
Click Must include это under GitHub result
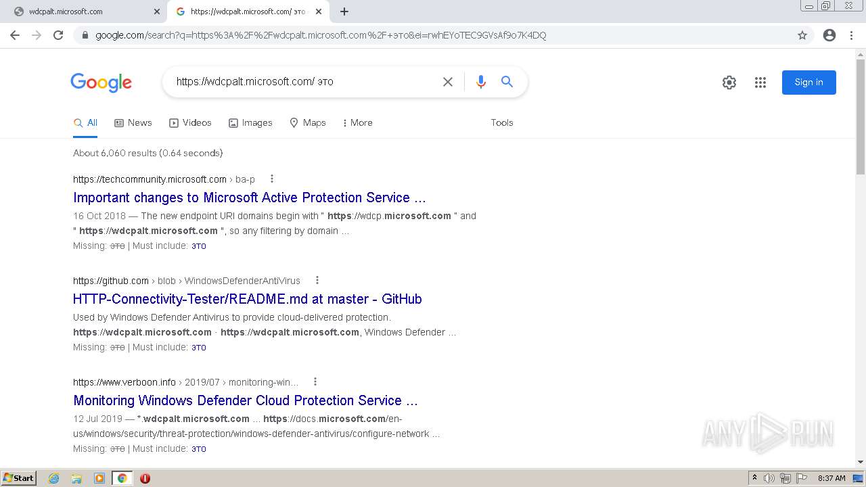point(199,348)
